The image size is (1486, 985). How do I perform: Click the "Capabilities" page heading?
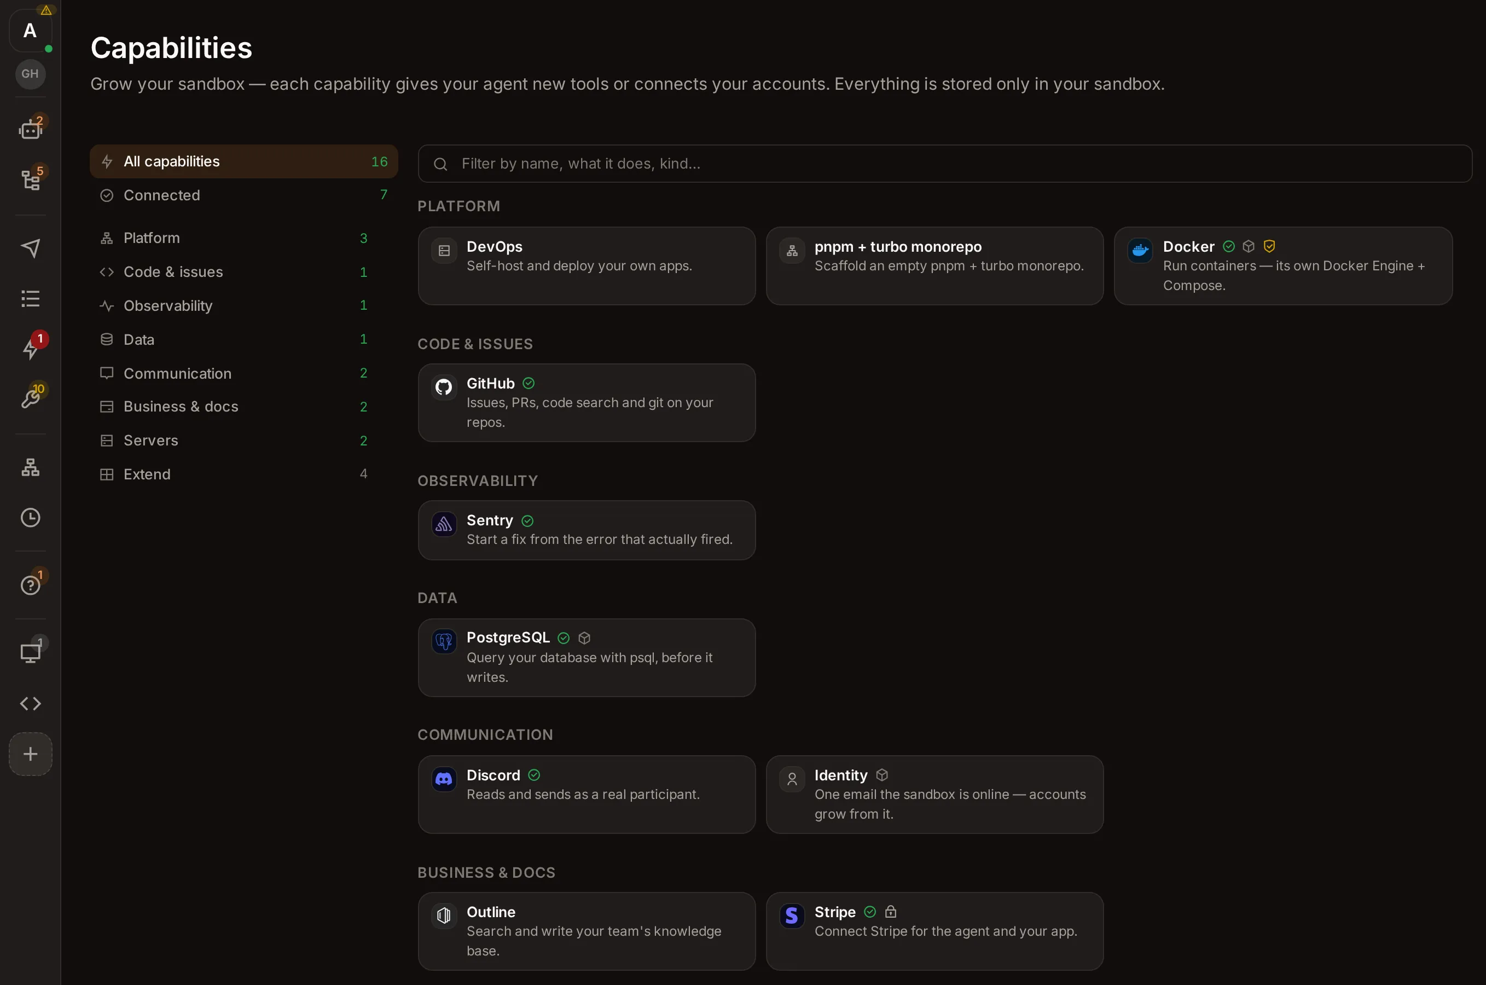[x=171, y=48]
